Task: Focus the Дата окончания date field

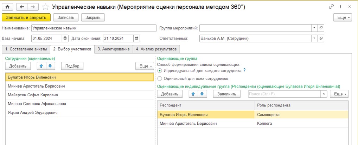Action: [118, 39]
